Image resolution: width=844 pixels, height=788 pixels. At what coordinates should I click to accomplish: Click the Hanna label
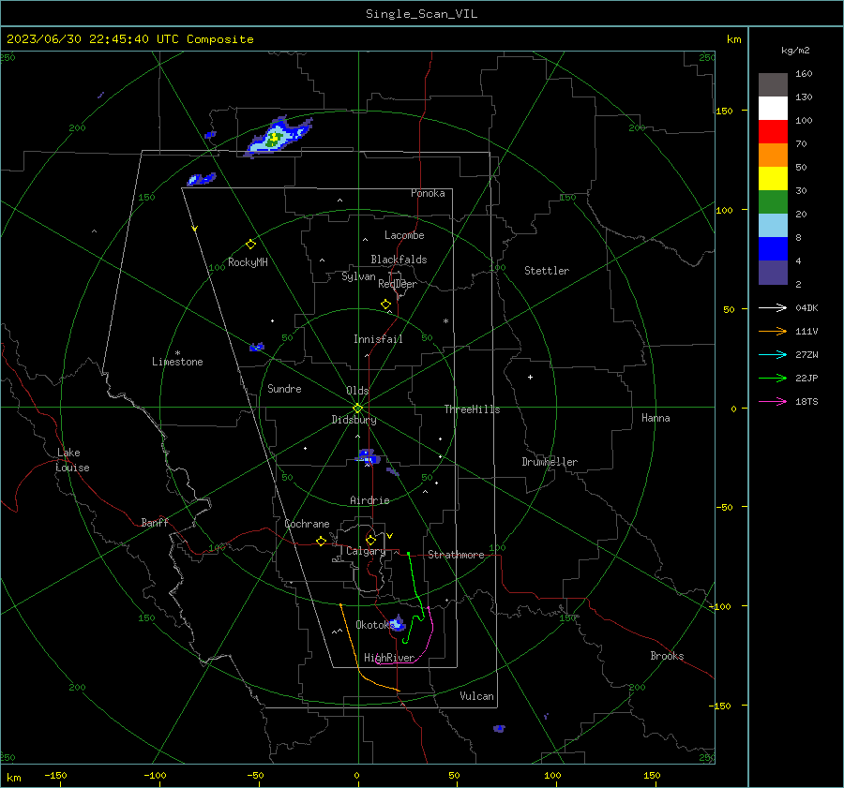(656, 418)
